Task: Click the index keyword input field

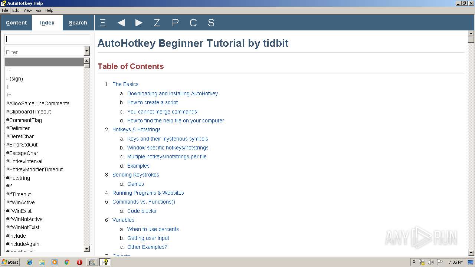Action: click(x=47, y=39)
